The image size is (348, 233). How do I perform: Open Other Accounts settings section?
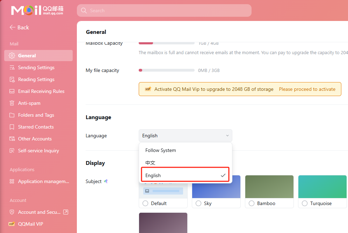coord(35,139)
